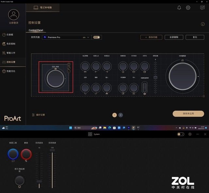Click the system brightness slider handle
209x193 pixels.
tap(52, 150)
